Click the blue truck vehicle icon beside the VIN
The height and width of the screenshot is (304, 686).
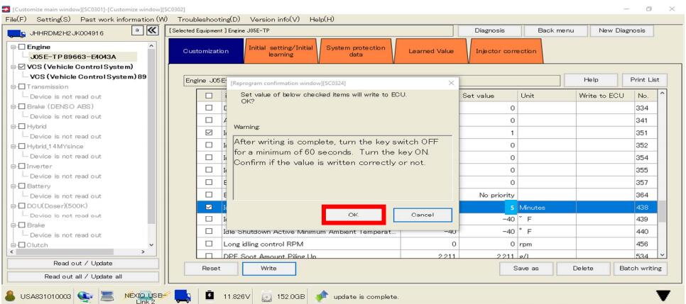coord(17,33)
